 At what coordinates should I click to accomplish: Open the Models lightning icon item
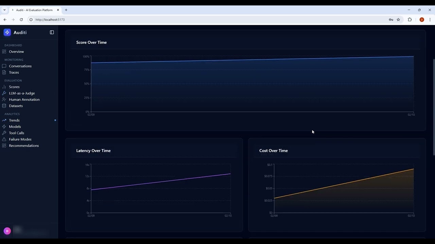click(x=4, y=126)
